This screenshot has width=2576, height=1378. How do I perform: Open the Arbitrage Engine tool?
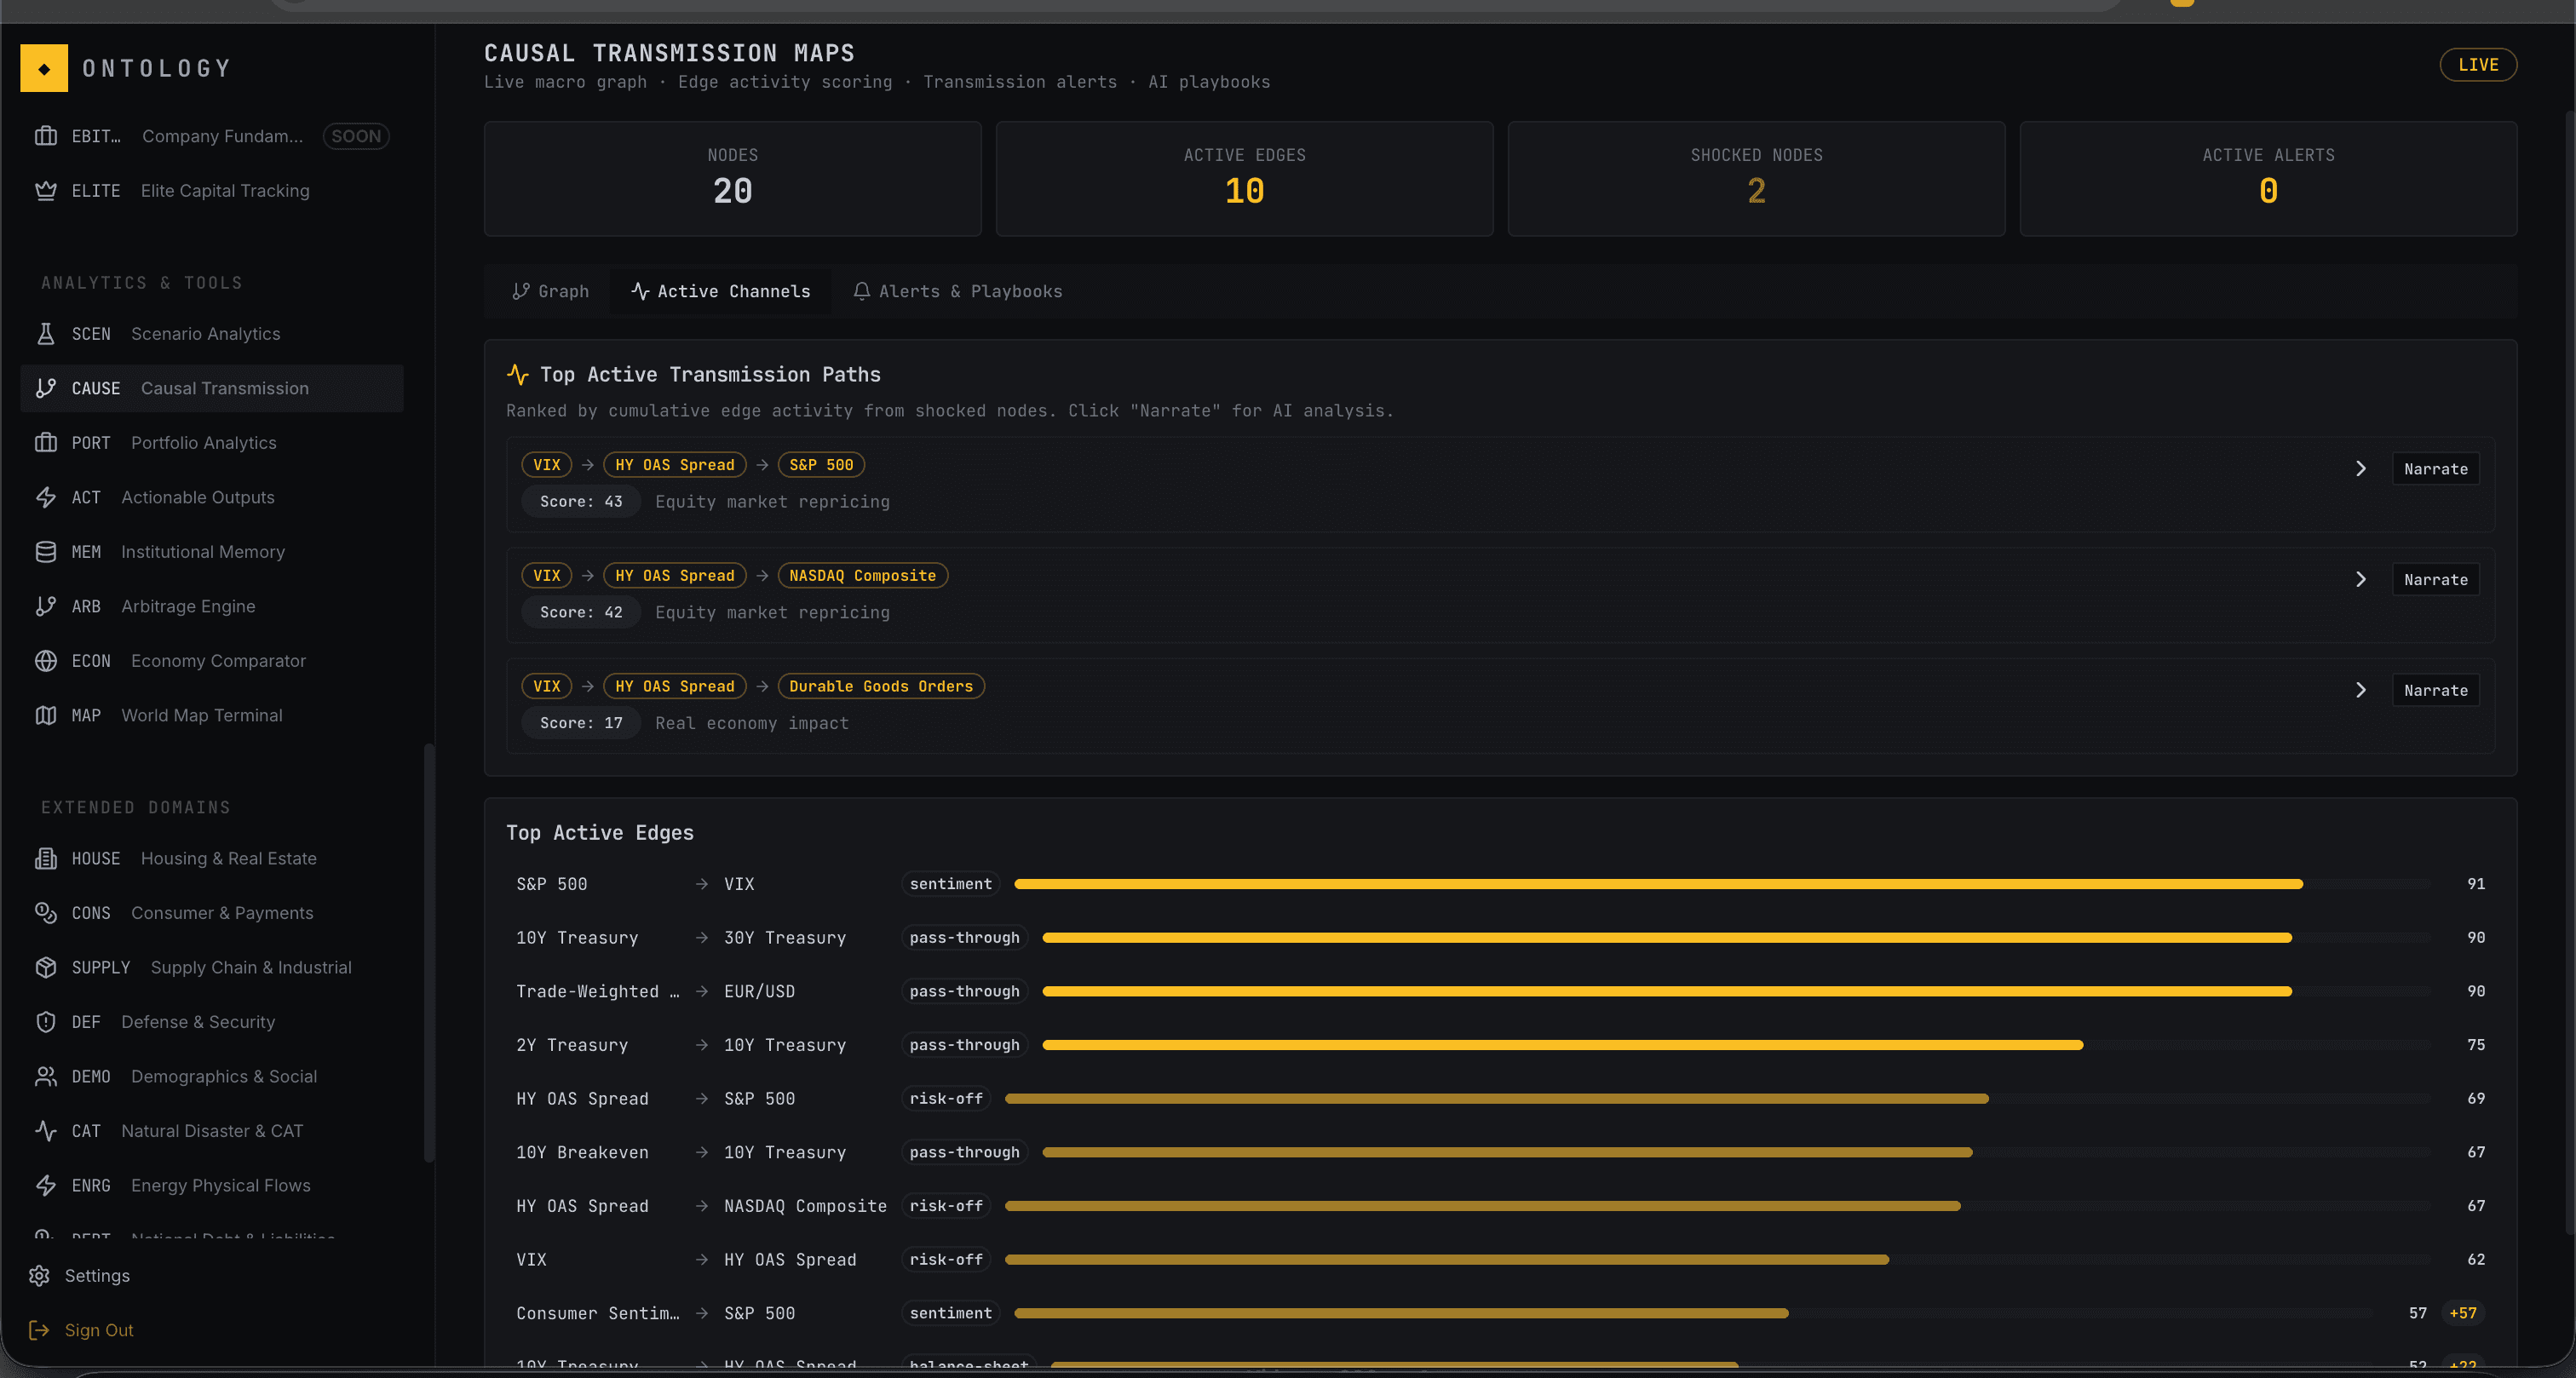[188, 606]
